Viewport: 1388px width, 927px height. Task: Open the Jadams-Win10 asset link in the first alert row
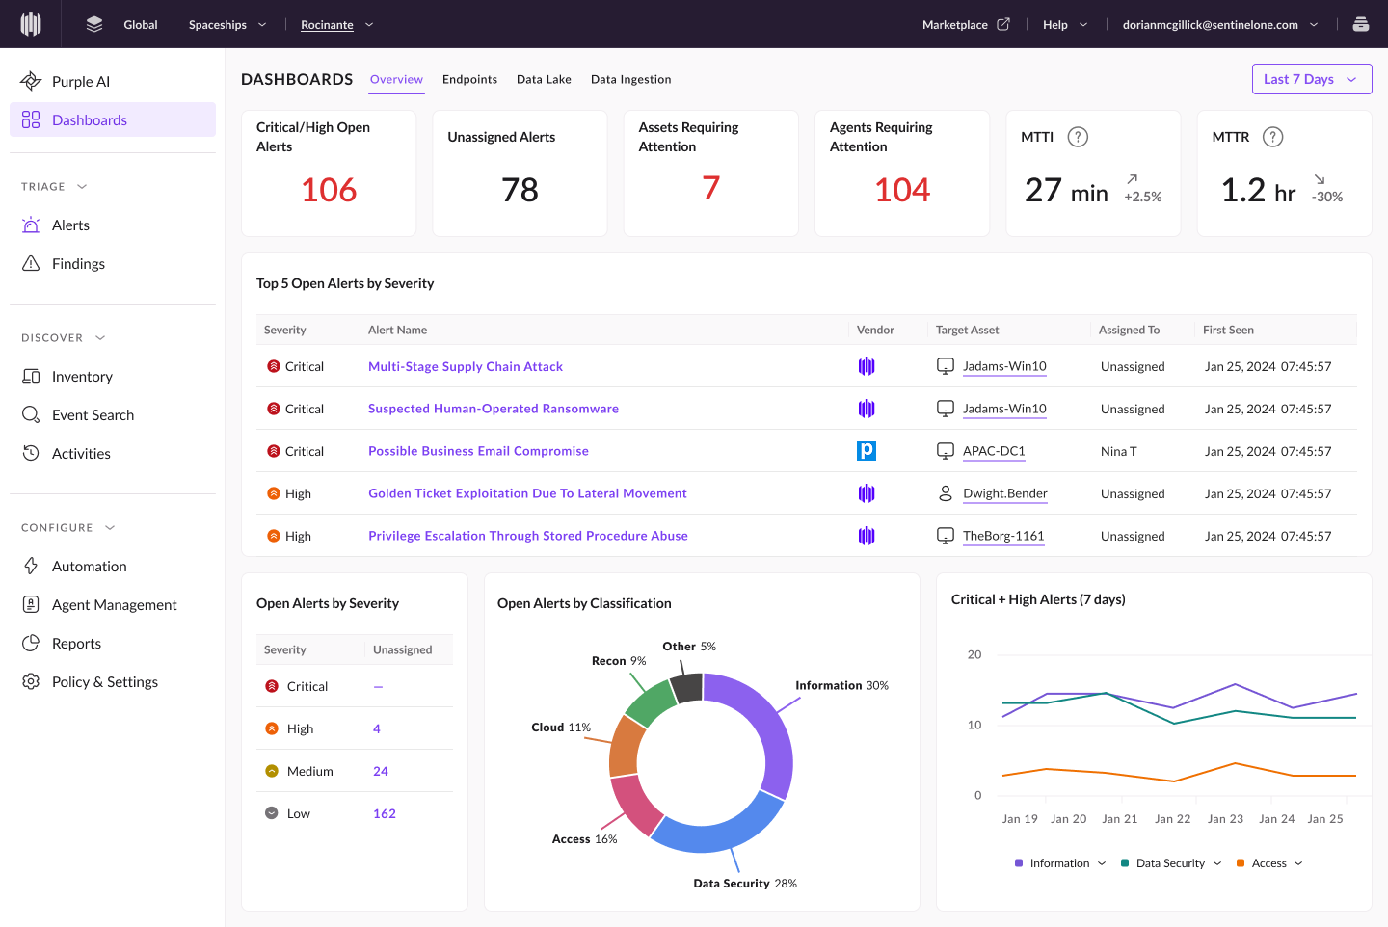(1004, 366)
